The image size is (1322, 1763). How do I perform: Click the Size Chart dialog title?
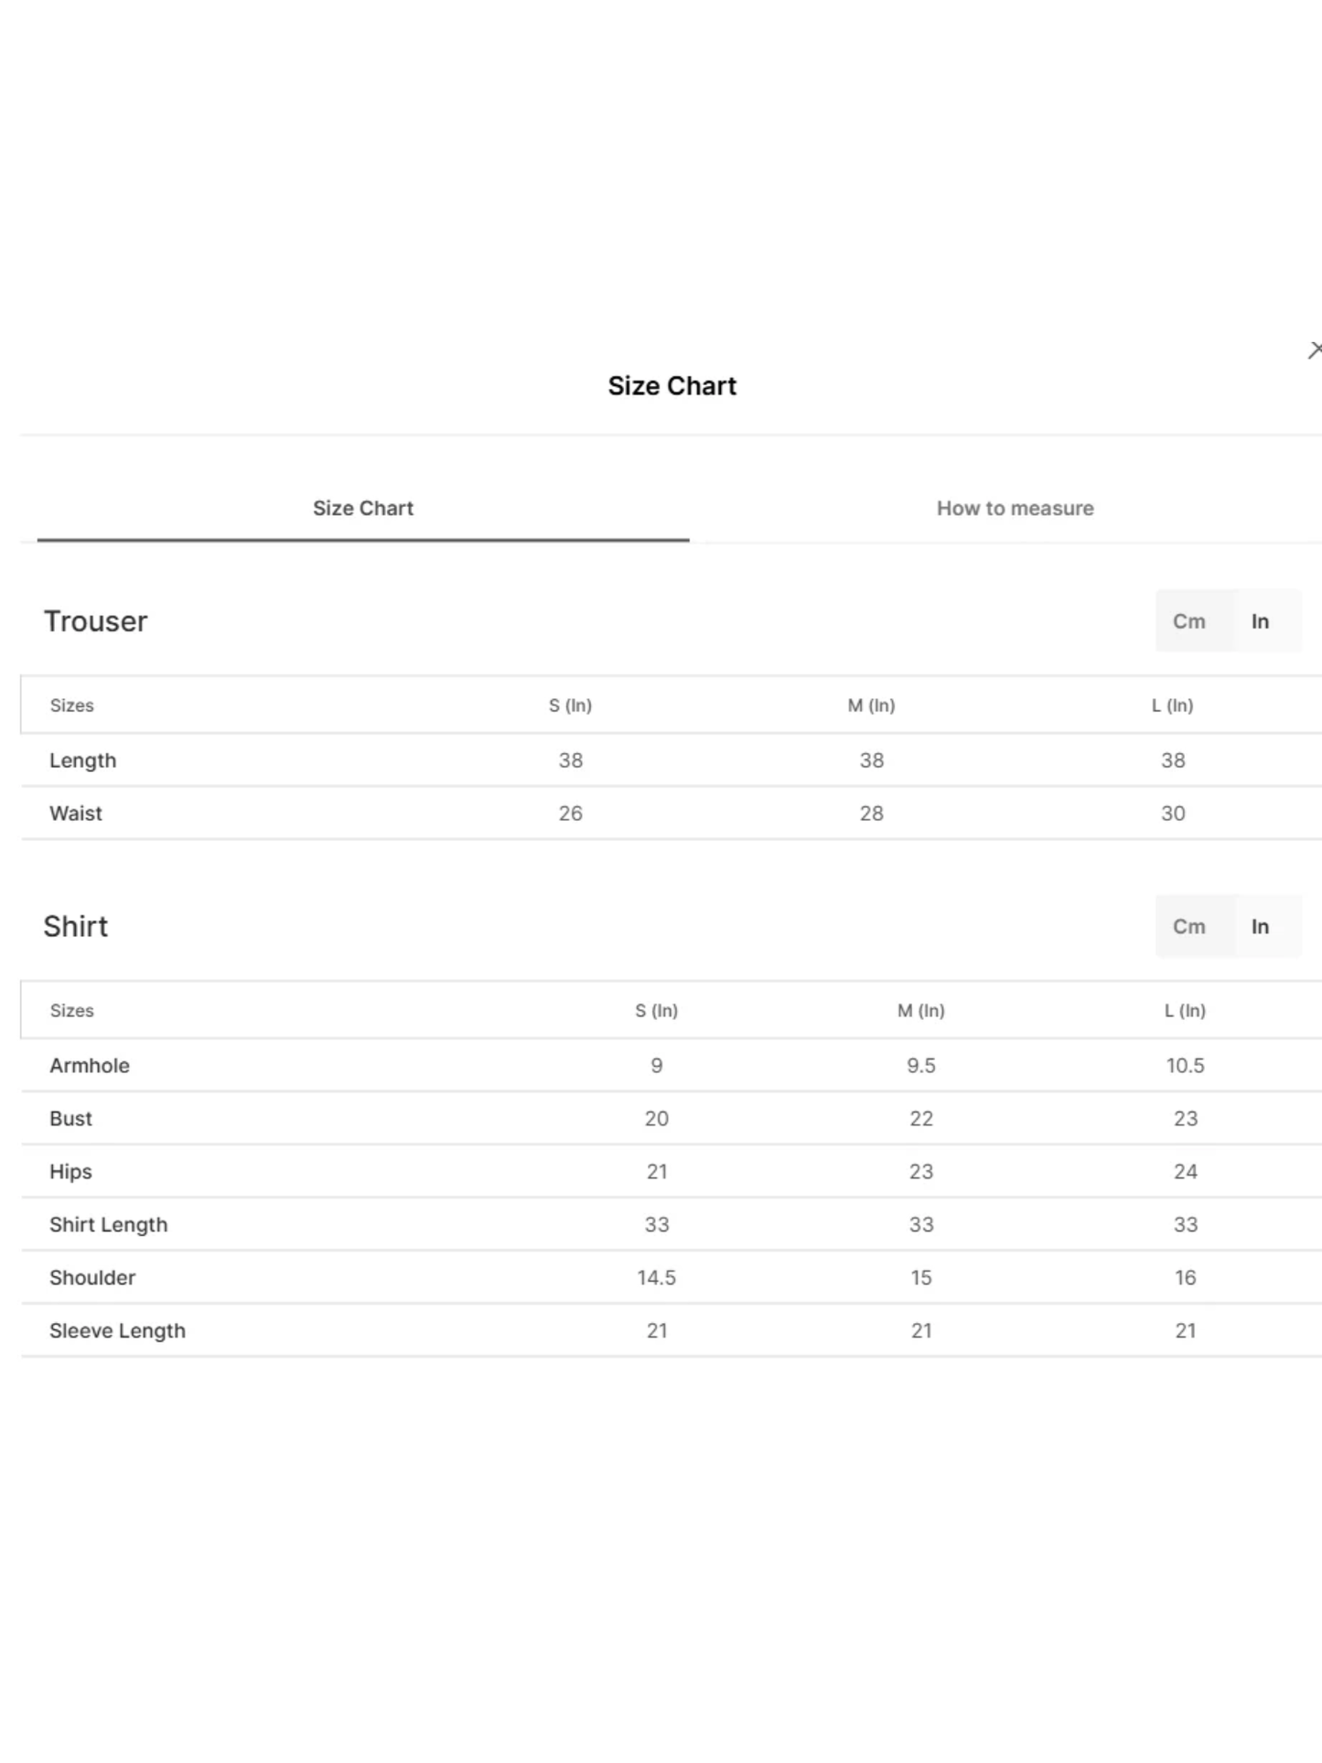click(x=672, y=386)
